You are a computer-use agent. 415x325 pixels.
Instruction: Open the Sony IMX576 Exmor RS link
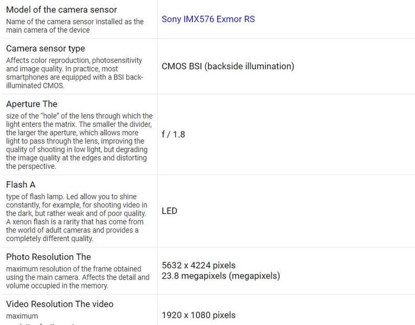click(x=208, y=19)
